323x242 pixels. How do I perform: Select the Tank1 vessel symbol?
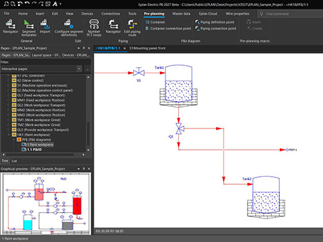[178, 85]
